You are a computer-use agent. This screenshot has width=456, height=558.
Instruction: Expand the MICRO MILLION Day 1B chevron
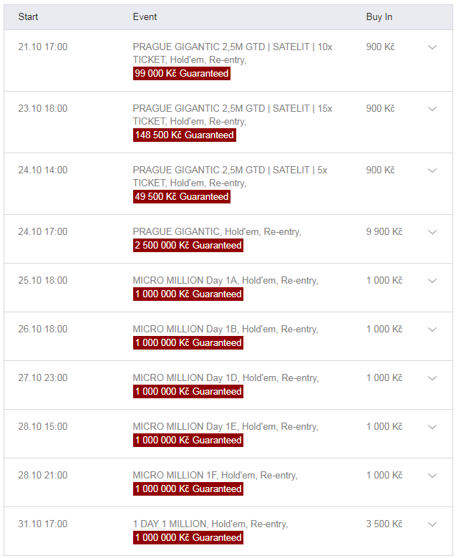[432, 329]
